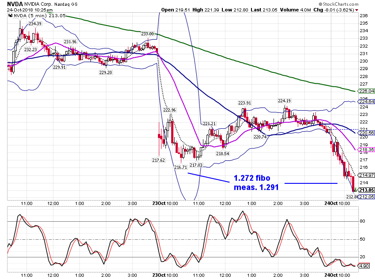Click the 224.64 upper band axis tag

click(366, 101)
